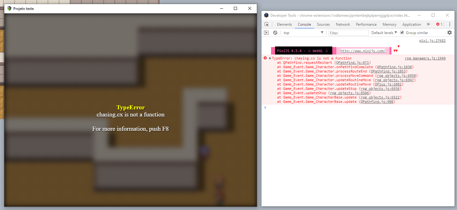
Task: Maximize the Developer Tools window
Action: coord(433,15)
